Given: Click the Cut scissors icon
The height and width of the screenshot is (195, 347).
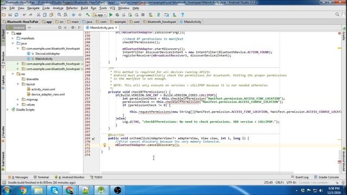Looking at the screenshot, I should tap(38, 15).
